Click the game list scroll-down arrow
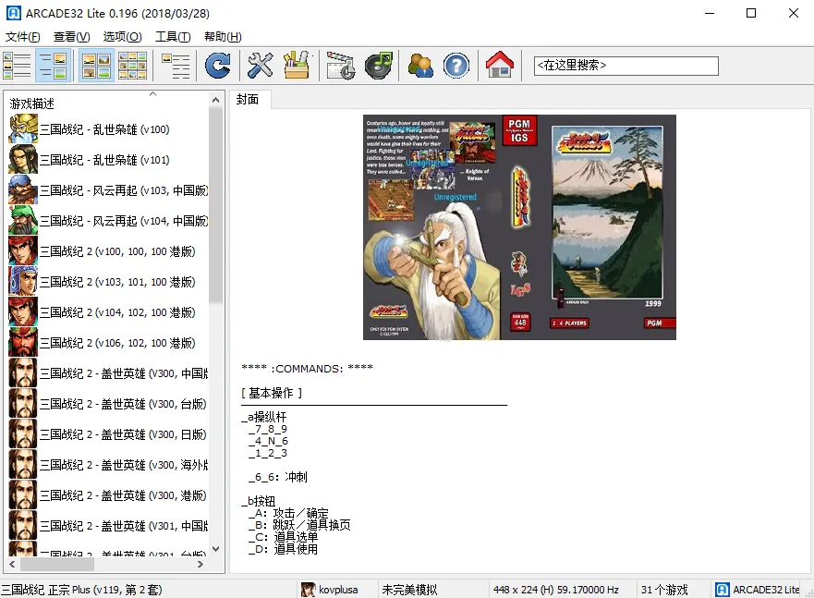814x598 pixels. tap(216, 548)
